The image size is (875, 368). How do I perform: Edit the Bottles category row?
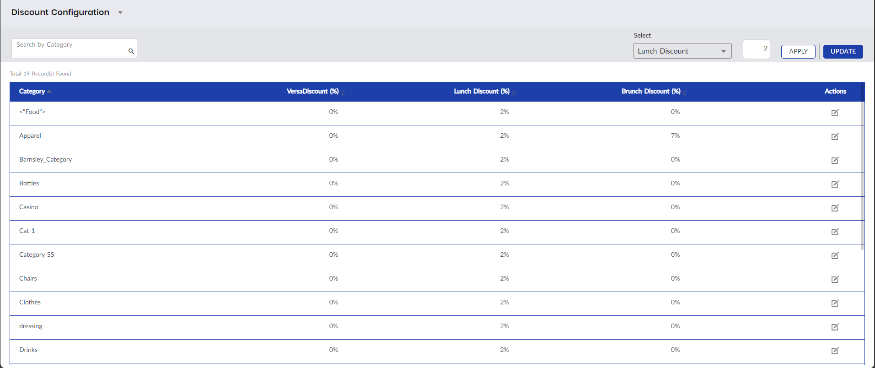click(835, 184)
